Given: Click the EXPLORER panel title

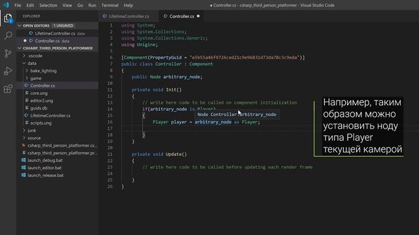Looking at the screenshot, I should [31, 16].
